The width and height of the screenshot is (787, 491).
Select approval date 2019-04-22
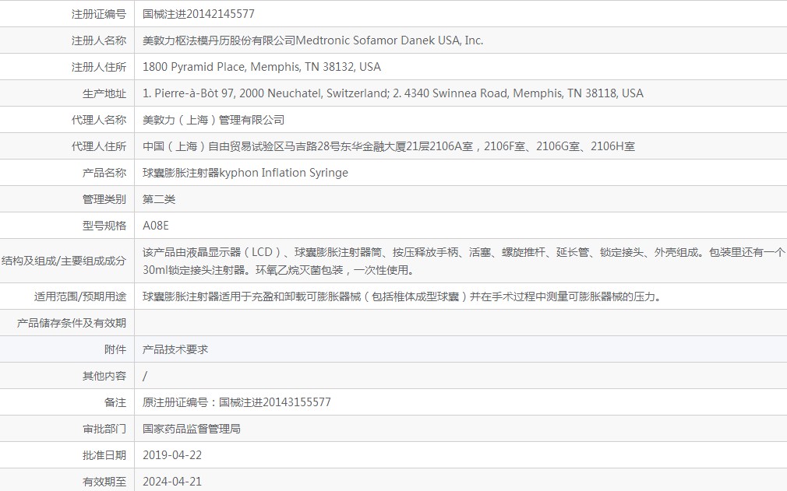pyautogui.click(x=172, y=455)
